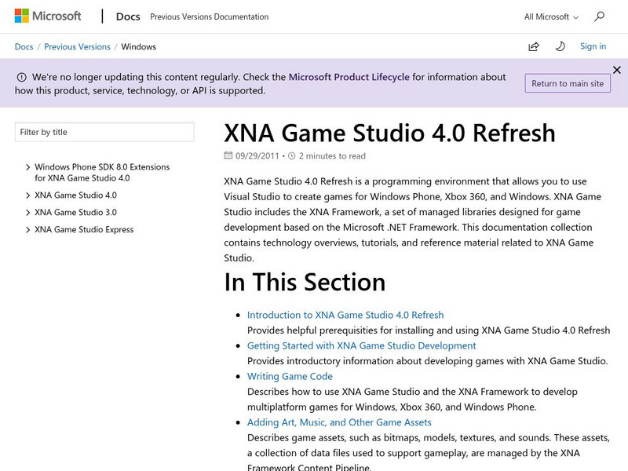The width and height of the screenshot is (628, 471).
Task: Click the share icon
Action: (x=534, y=46)
